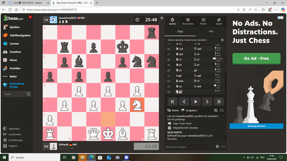Flip the board with arrows icon
The height and width of the screenshot is (161, 287).
point(222,110)
